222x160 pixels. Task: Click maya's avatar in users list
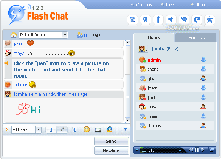coord(142,107)
